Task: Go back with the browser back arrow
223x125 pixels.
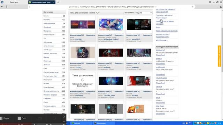Action: click(x=2, y=7)
